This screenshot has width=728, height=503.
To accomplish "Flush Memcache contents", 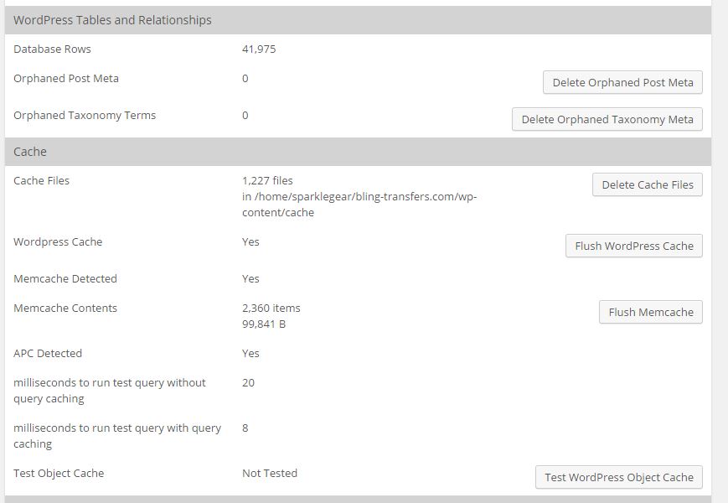I will pyautogui.click(x=650, y=312).
